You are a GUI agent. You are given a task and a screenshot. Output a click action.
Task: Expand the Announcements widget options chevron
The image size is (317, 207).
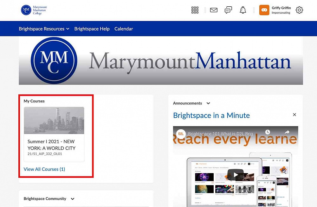click(208, 103)
